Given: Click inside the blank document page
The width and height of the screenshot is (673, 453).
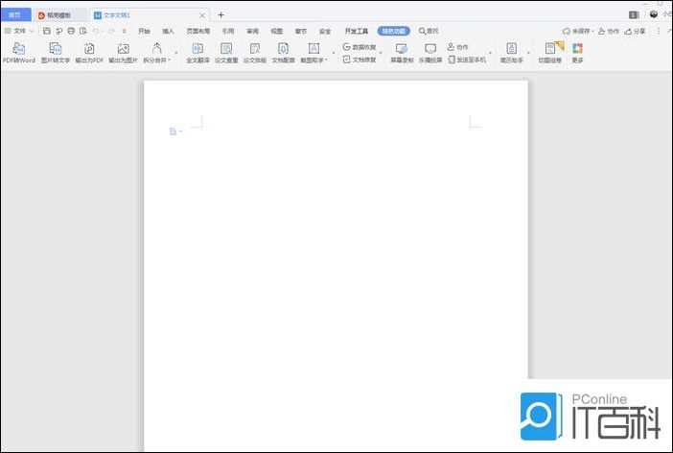Looking at the screenshot, I should point(336,269).
